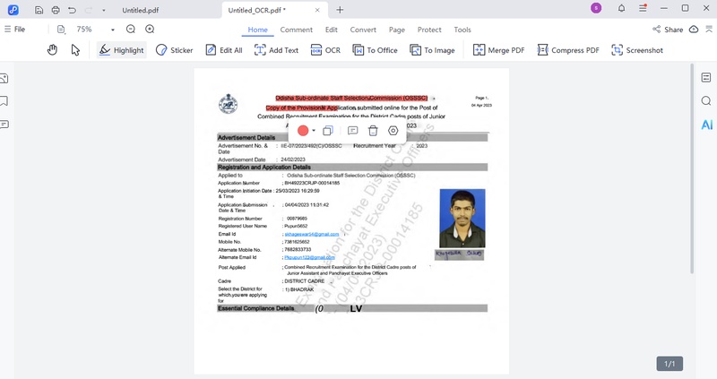Click Add Text tool
Screen dimensions: 717x379
click(276, 50)
